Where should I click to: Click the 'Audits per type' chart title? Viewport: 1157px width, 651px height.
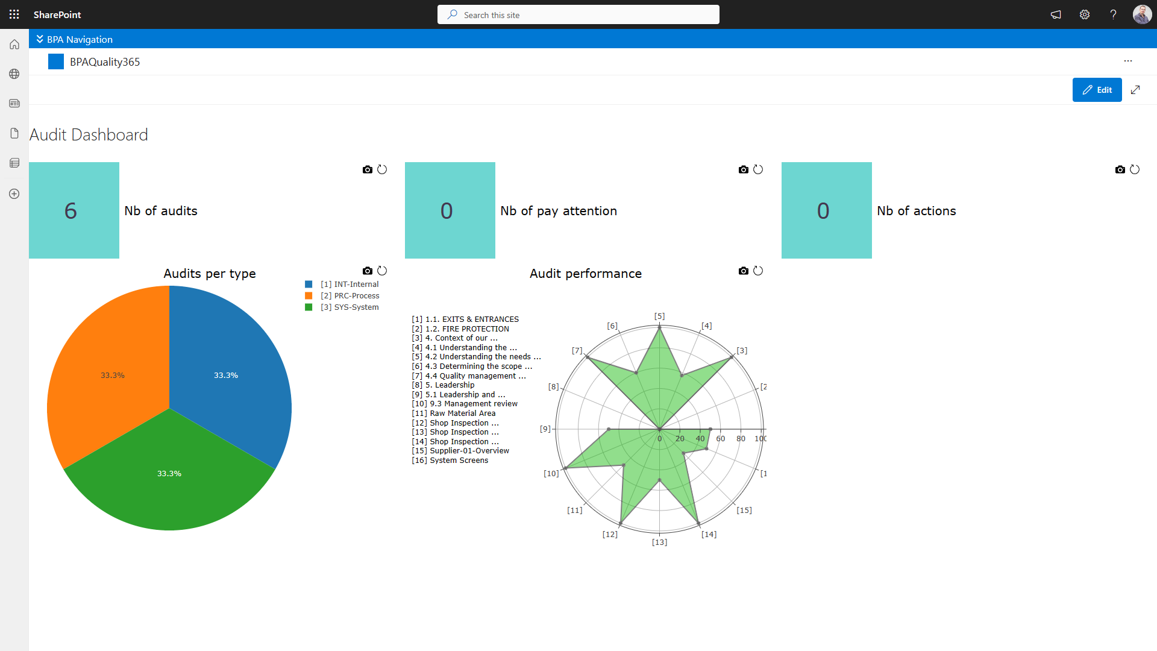(210, 274)
